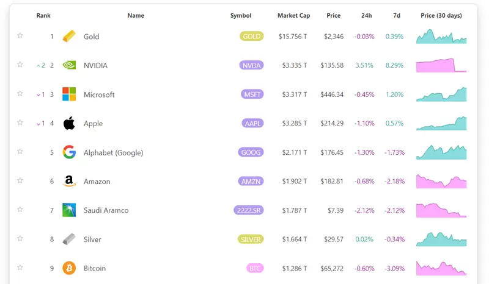The height and width of the screenshot is (284, 489).
Task: Click the Google logo icon
Action: (69, 152)
